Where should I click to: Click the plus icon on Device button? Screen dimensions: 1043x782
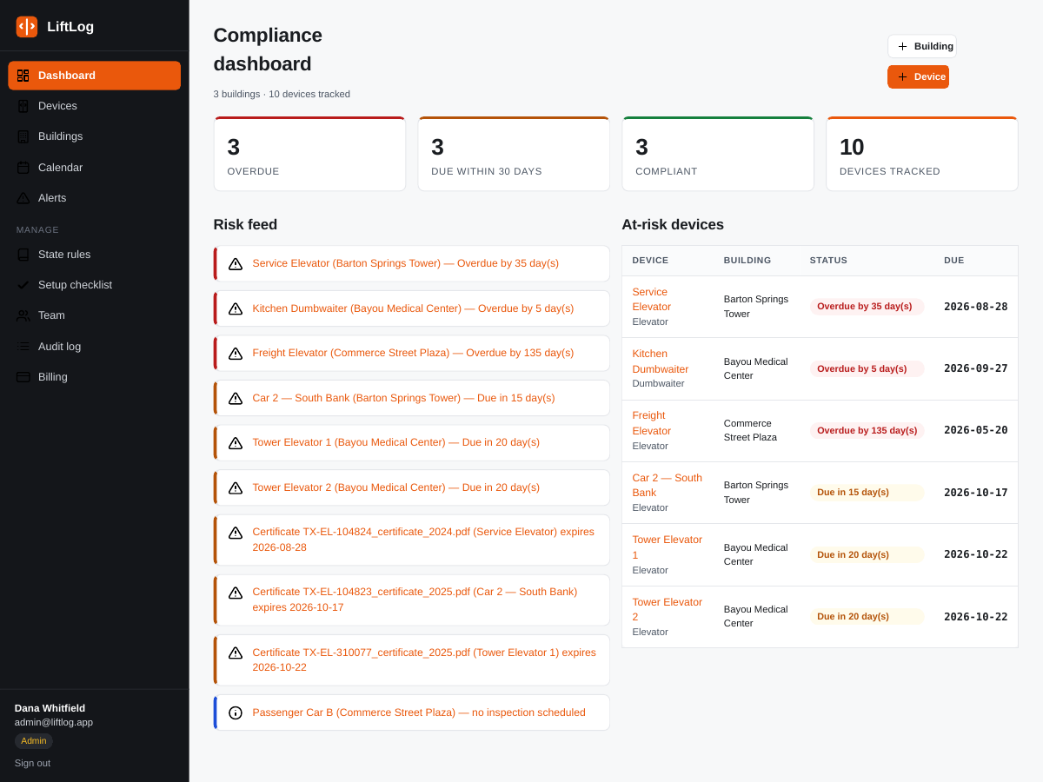(x=902, y=76)
